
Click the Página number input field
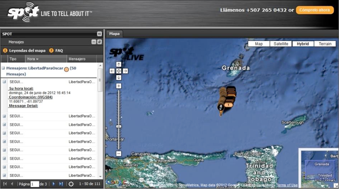pos(35,184)
